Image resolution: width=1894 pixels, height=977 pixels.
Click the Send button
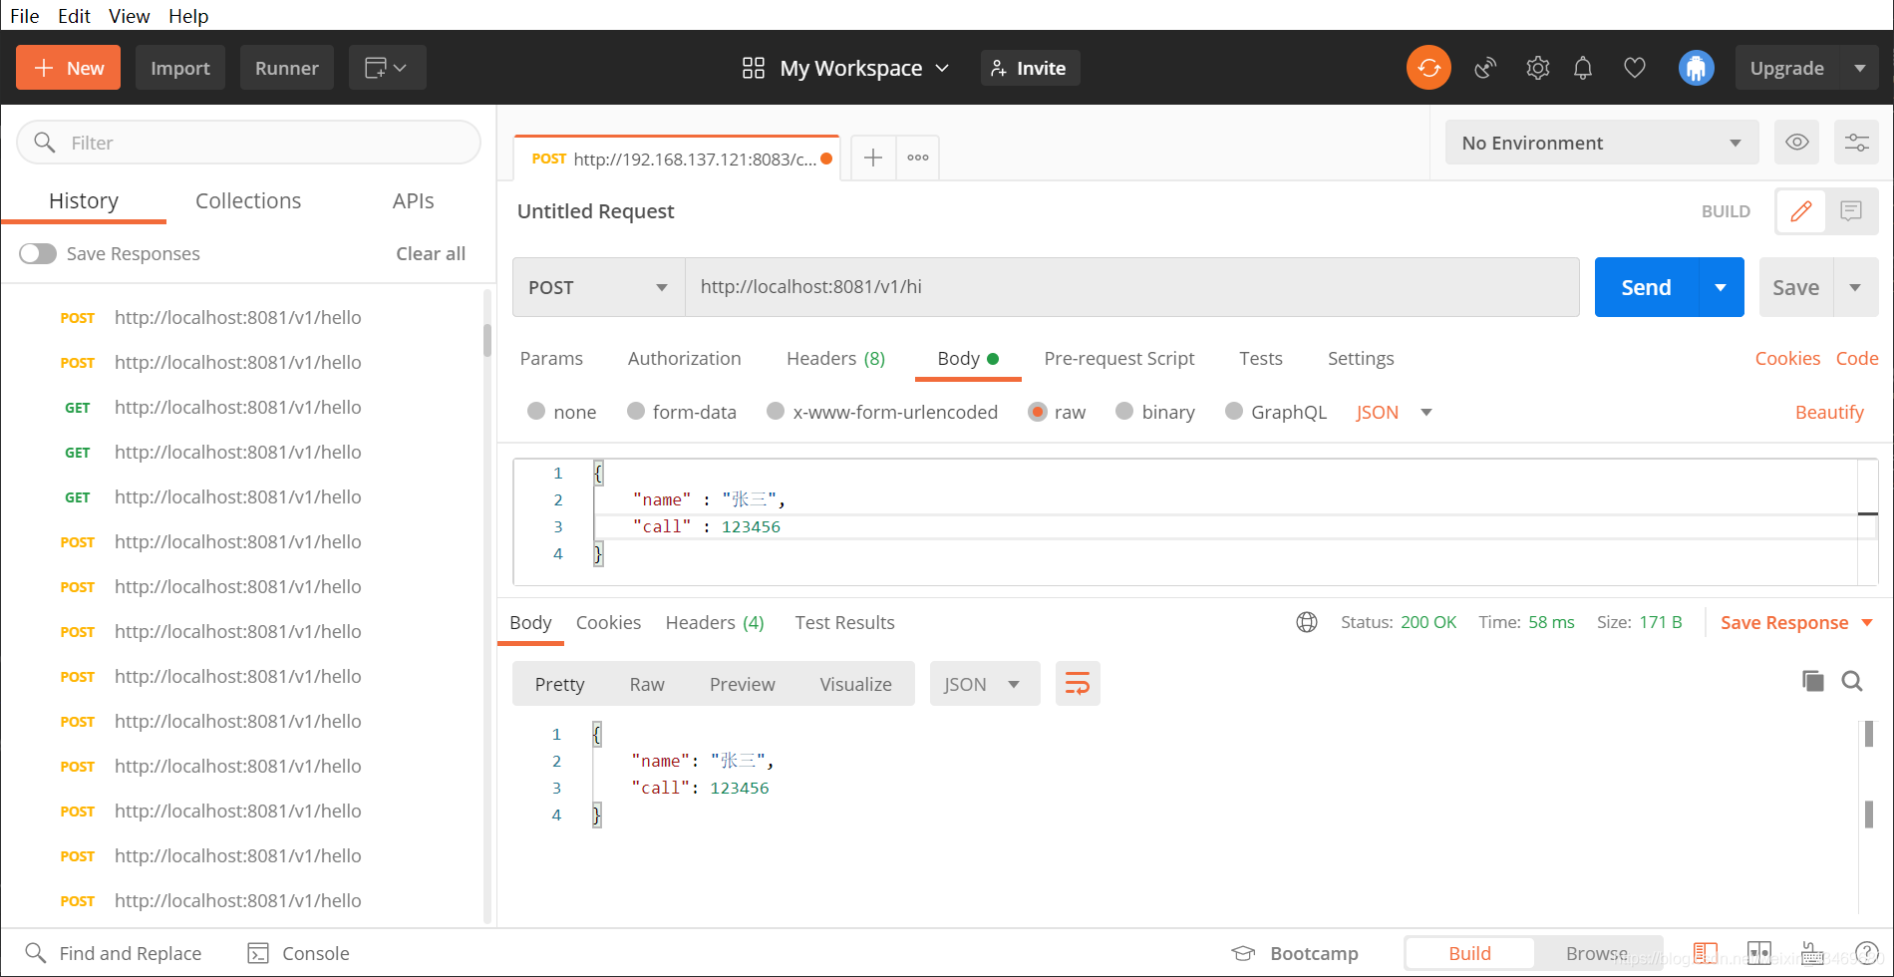(1646, 287)
